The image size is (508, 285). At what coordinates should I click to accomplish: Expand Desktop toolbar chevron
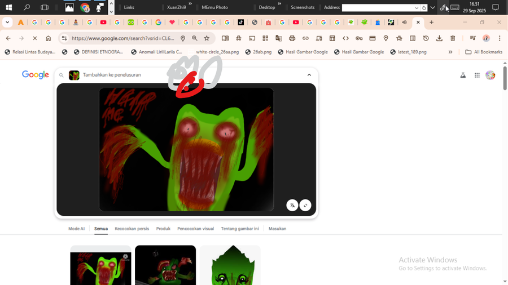click(279, 4)
